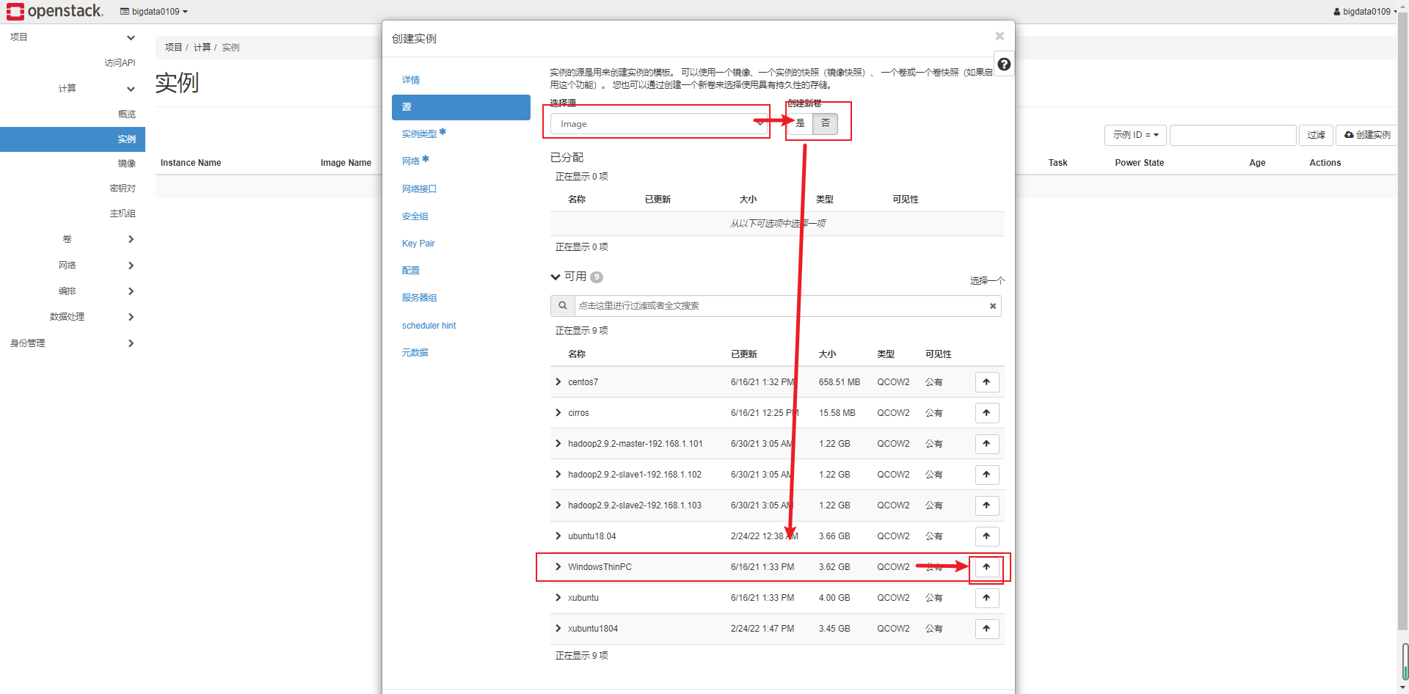Open the 实例 ID filter dropdown
1409x694 pixels.
coord(1135,135)
